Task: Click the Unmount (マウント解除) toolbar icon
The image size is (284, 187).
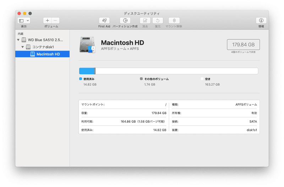Action: pyautogui.click(x=174, y=21)
